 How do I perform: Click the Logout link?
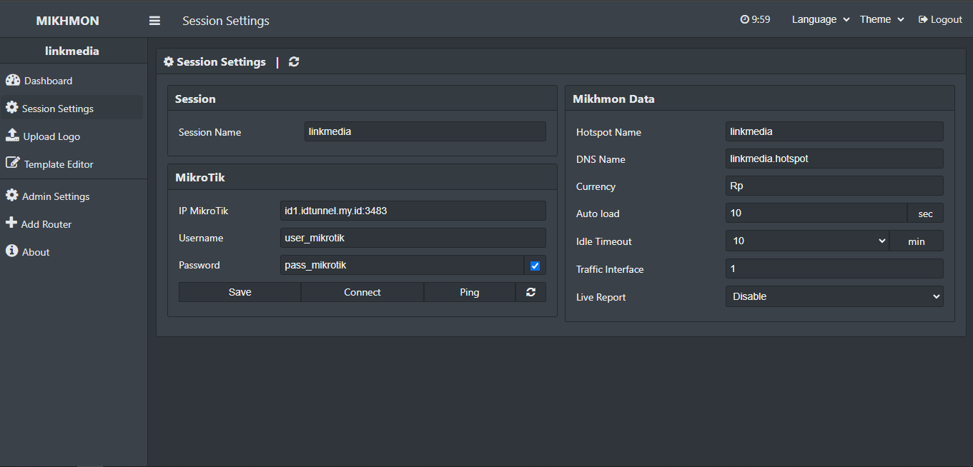coord(940,20)
